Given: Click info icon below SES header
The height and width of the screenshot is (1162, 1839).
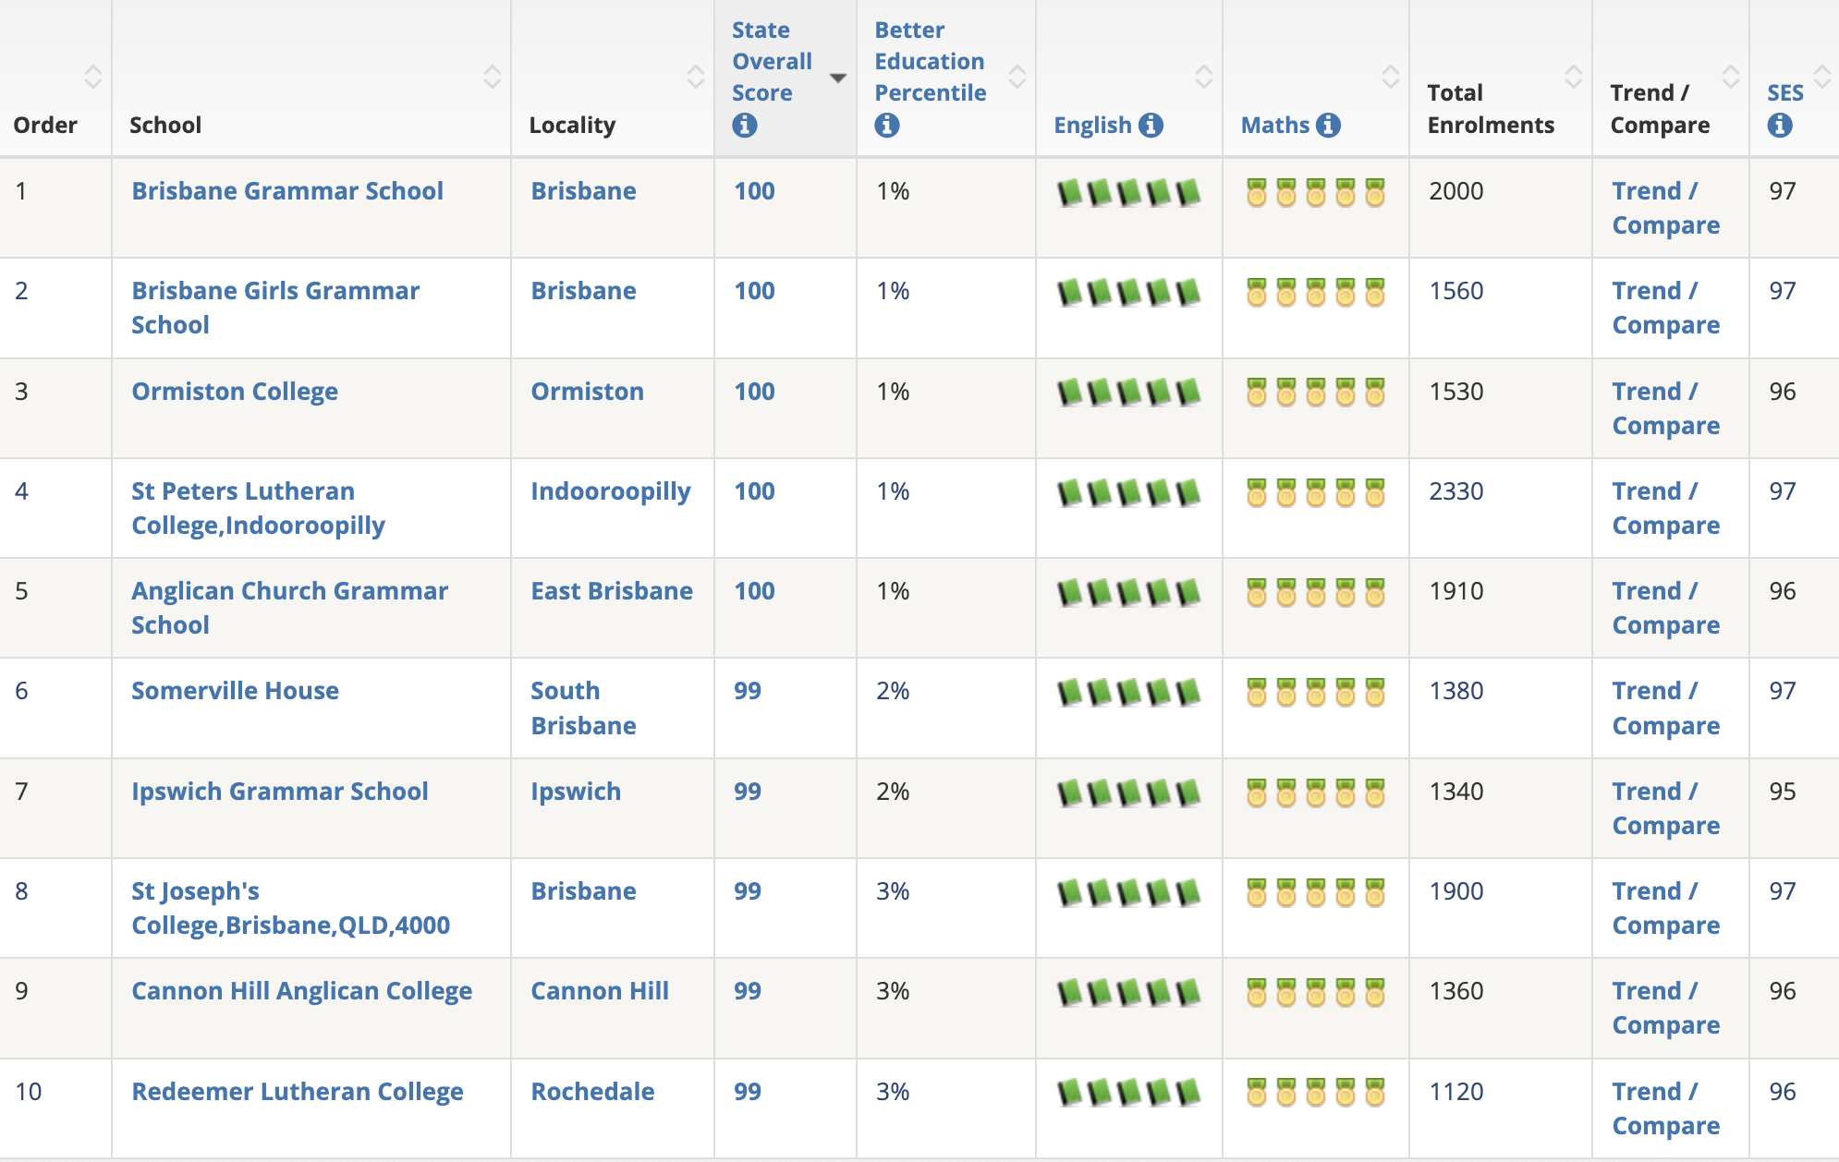Looking at the screenshot, I should coord(1779,125).
